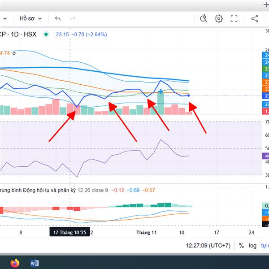Click the orange 4.74 indicator value
The width and height of the screenshot is (269, 269).
(5, 53)
